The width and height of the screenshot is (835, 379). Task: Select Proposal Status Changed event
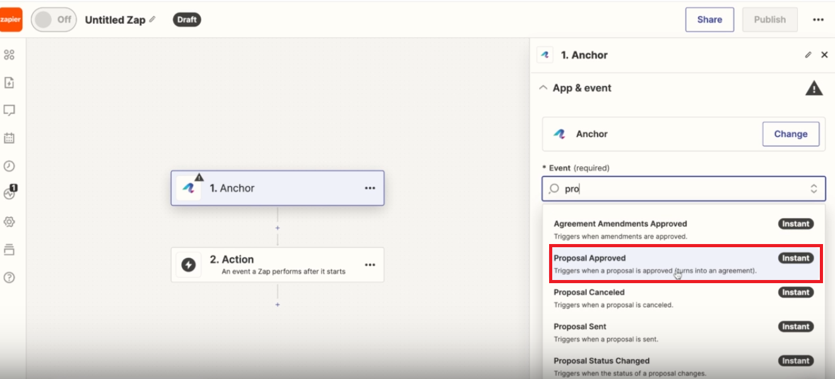click(684, 366)
